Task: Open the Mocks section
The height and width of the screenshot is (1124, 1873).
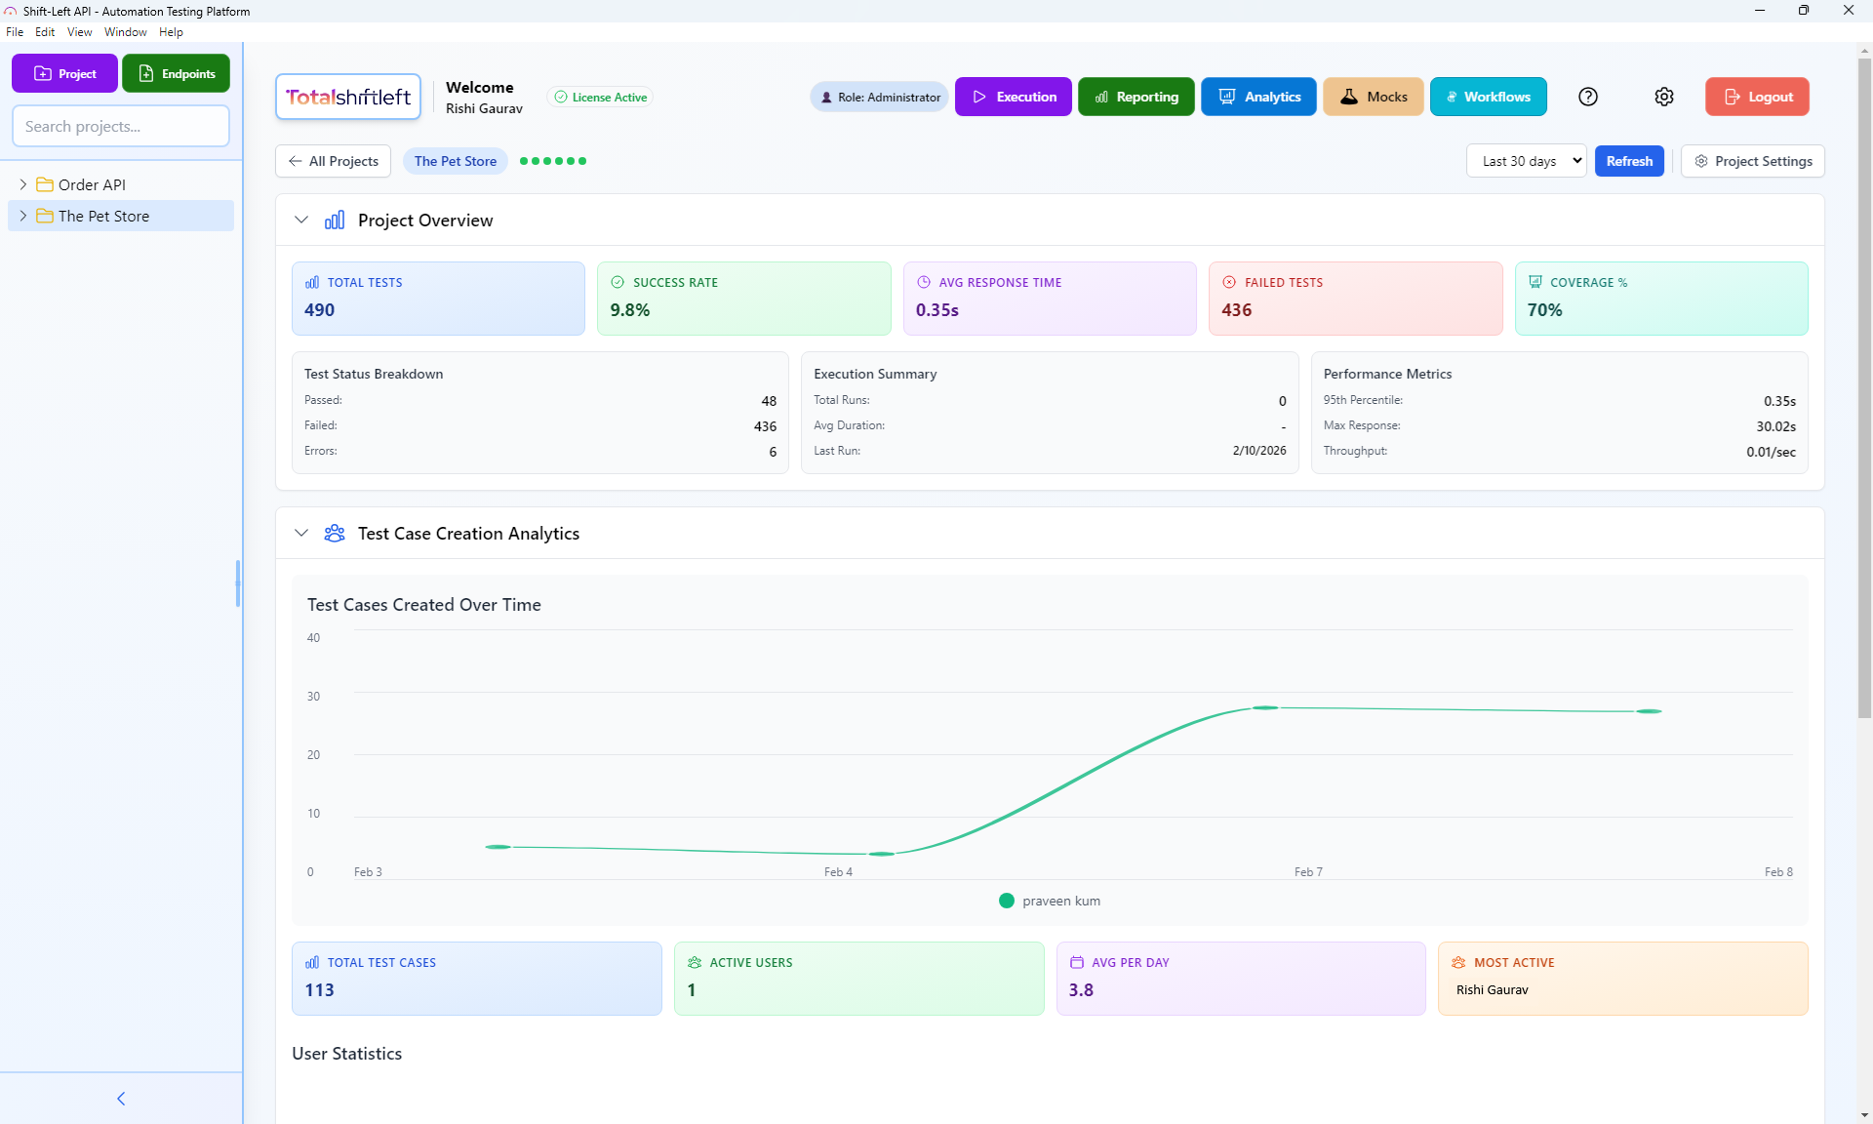Action: (x=1373, y=97)
